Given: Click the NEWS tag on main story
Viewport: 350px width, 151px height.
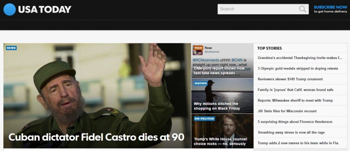Looking at the screenshot, I should click(x=11, y=48).
